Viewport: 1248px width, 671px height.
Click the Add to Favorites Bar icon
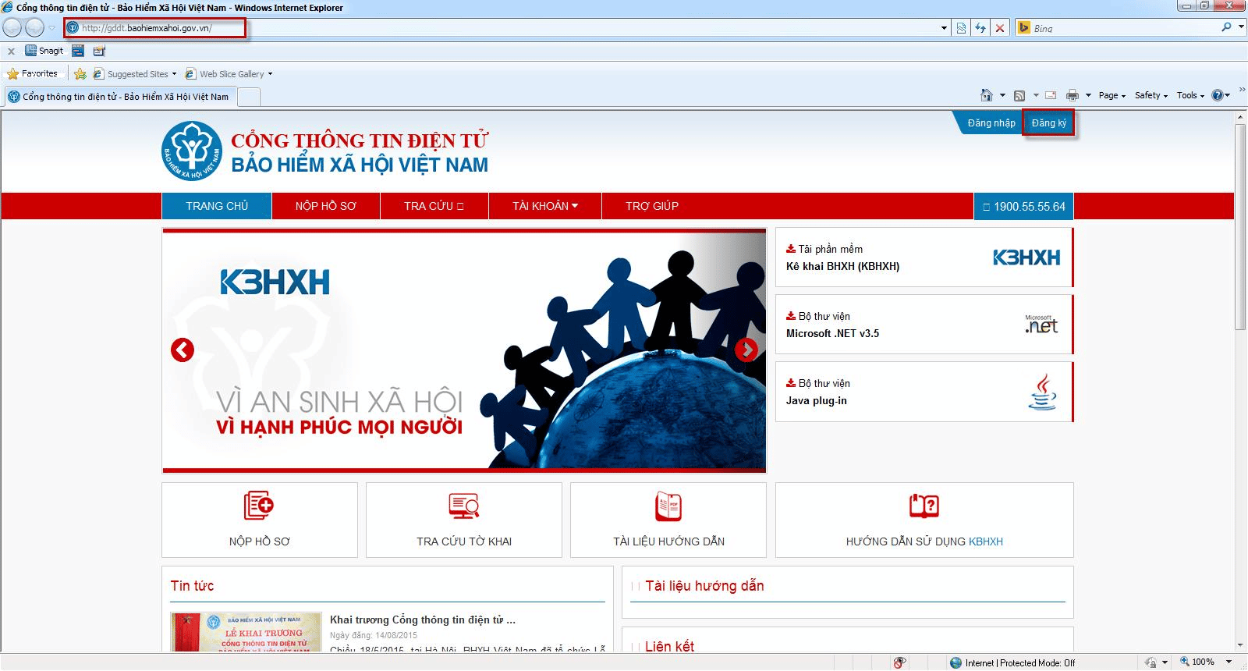[80, 74]
